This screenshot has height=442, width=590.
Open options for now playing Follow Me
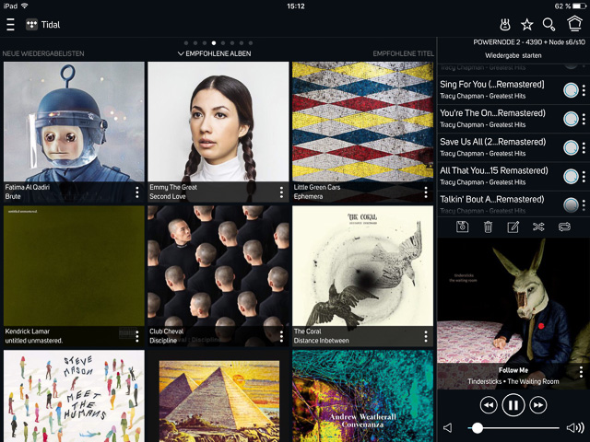click(582, 372)
